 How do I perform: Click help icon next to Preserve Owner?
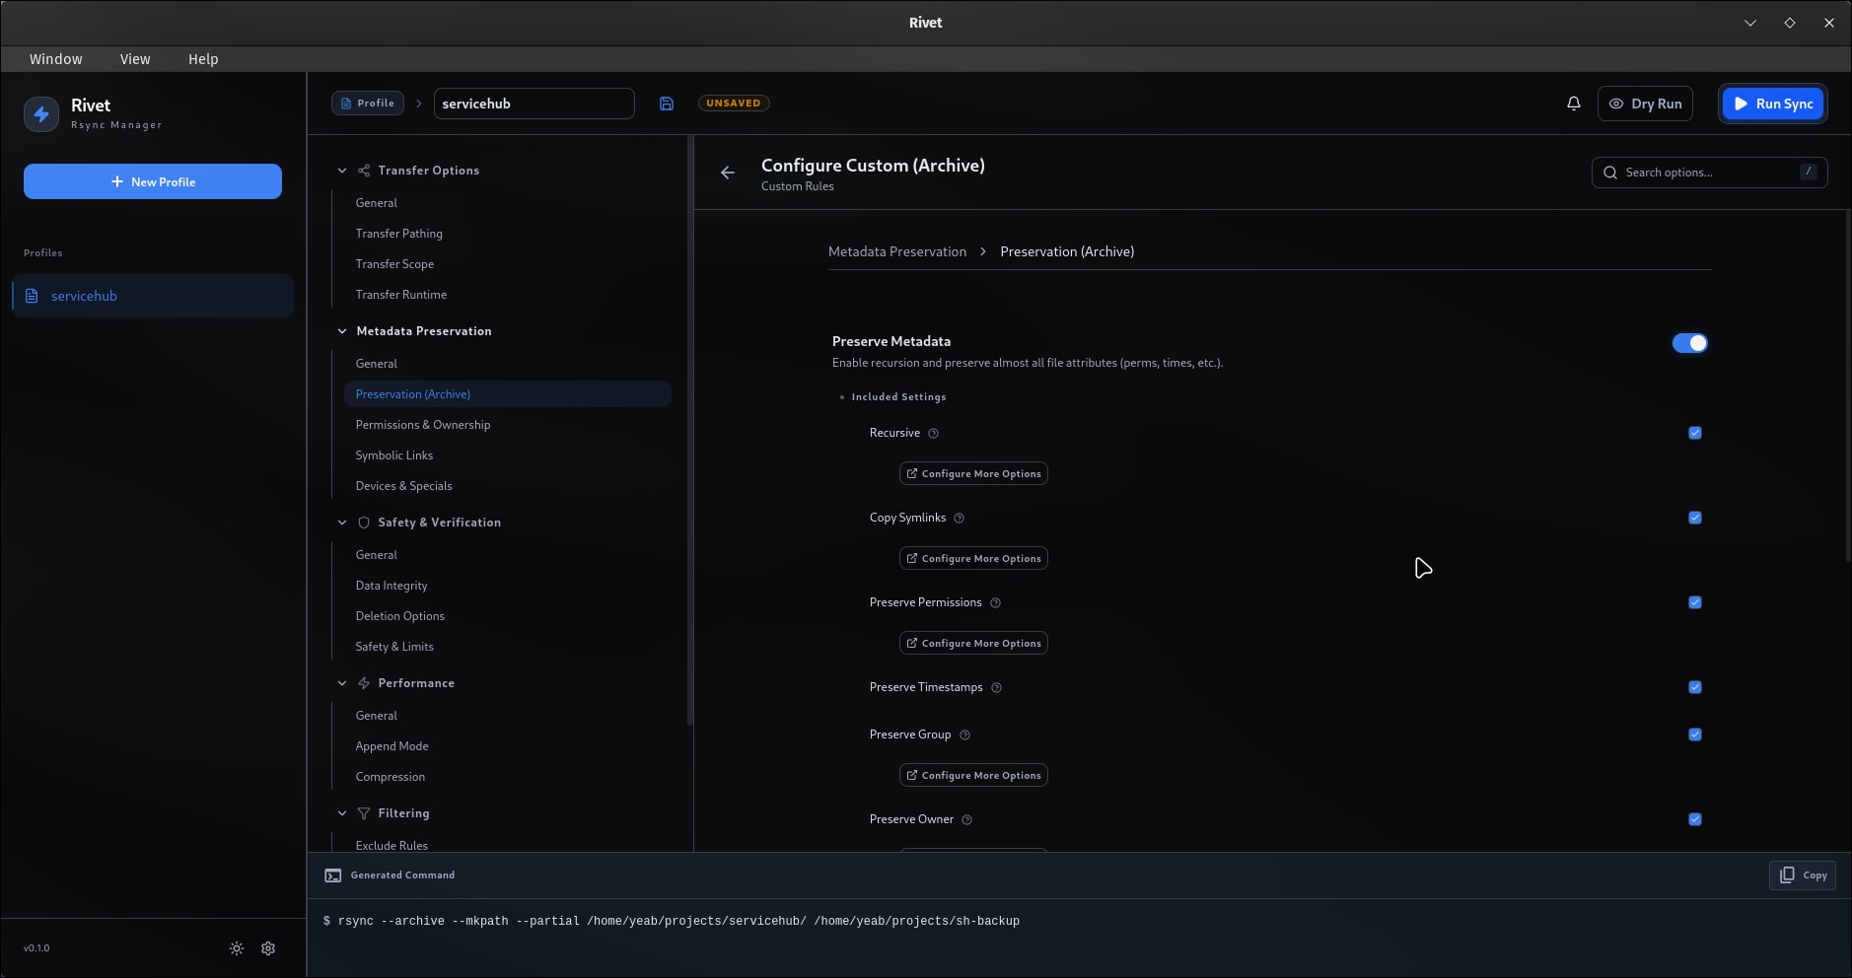(967, 820)
